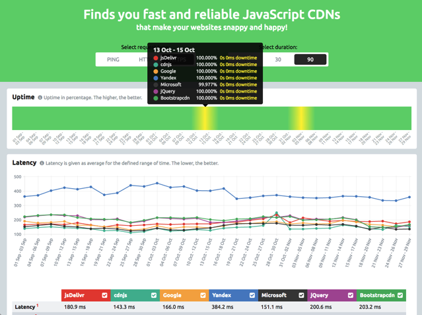Click the Bootstrapcdn column header label

click(374, 295)
